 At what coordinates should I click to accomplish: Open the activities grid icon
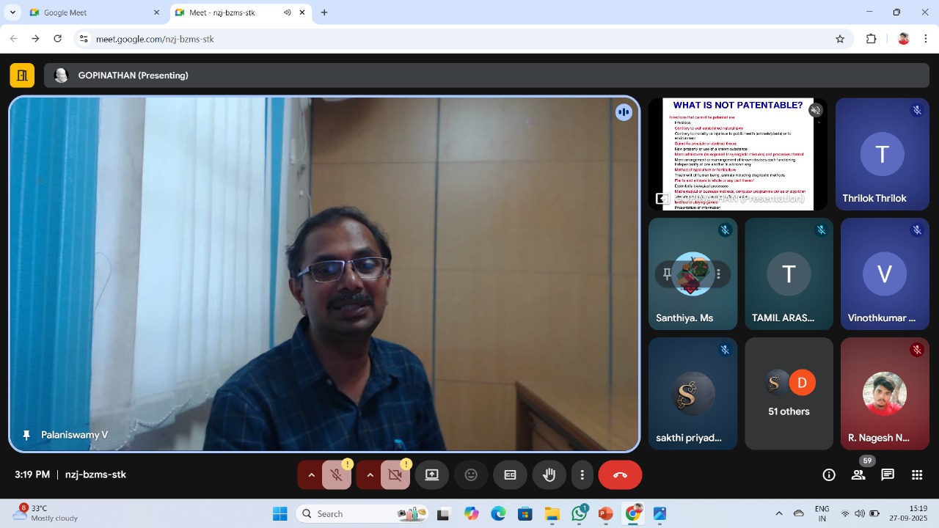[917, 475]
